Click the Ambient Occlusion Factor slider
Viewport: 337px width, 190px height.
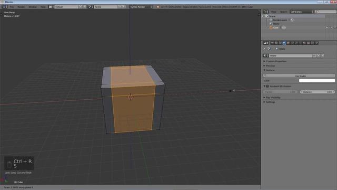click(x=280, y=92)
